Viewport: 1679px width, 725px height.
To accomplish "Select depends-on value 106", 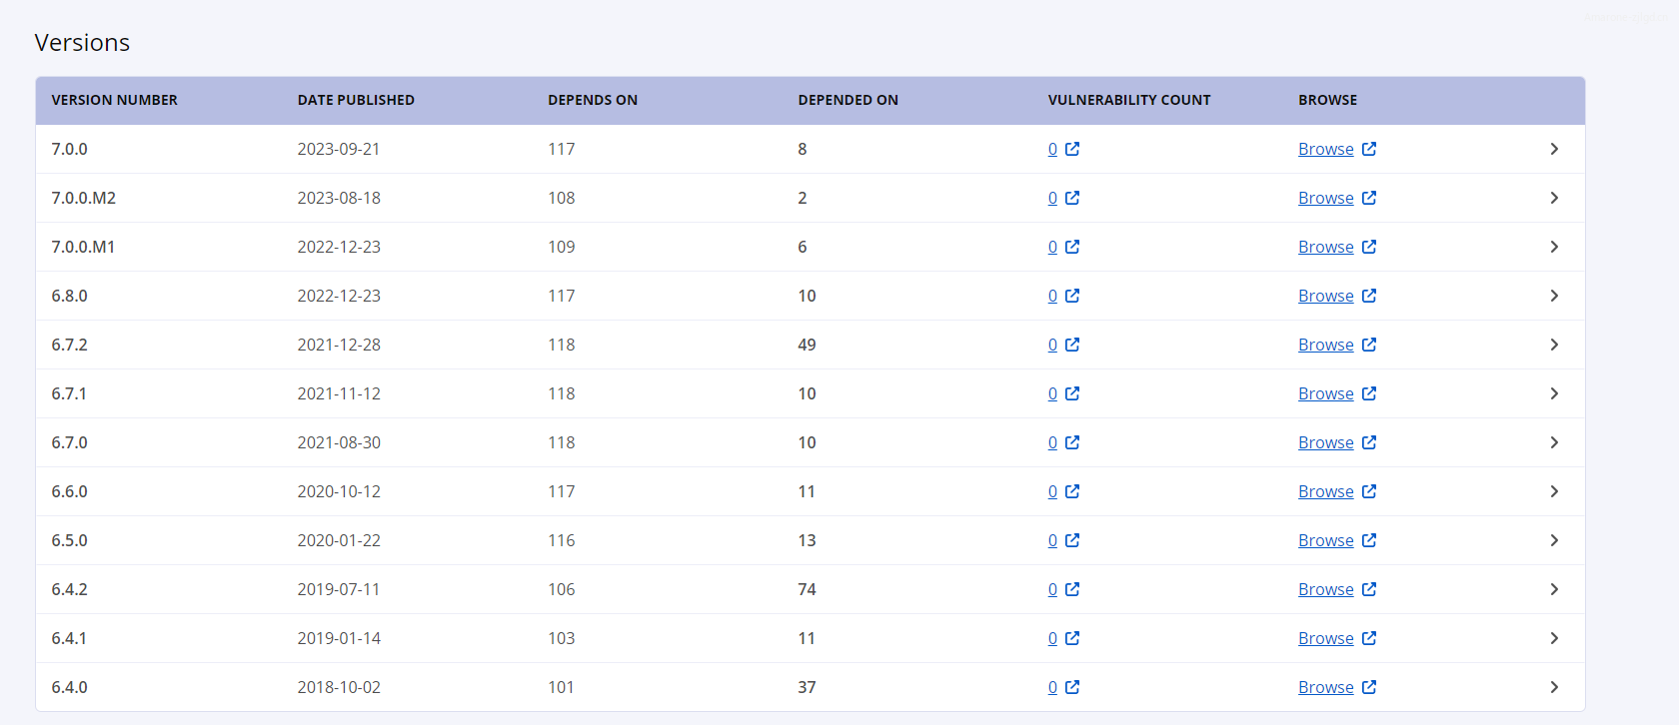I will pos(562,589).
